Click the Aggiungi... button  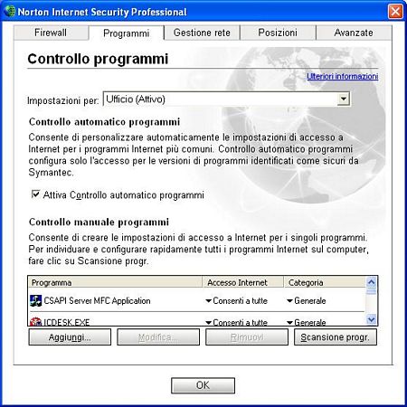pos(70,336)
